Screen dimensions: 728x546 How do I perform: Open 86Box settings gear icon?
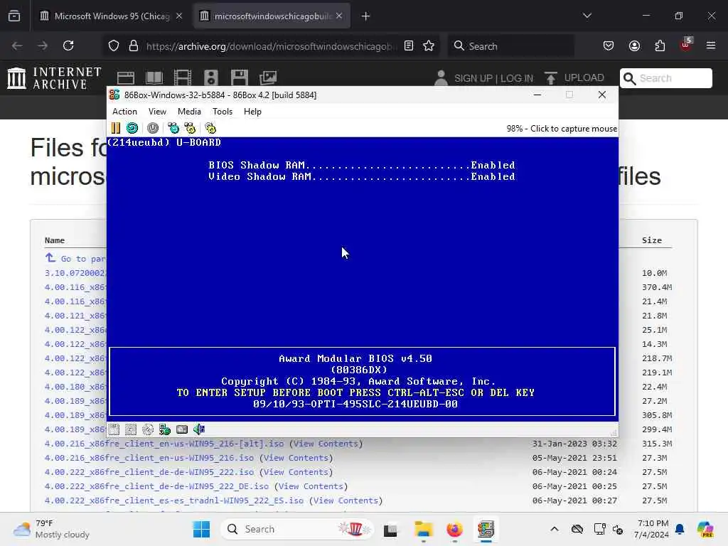(x=210, y=128)
